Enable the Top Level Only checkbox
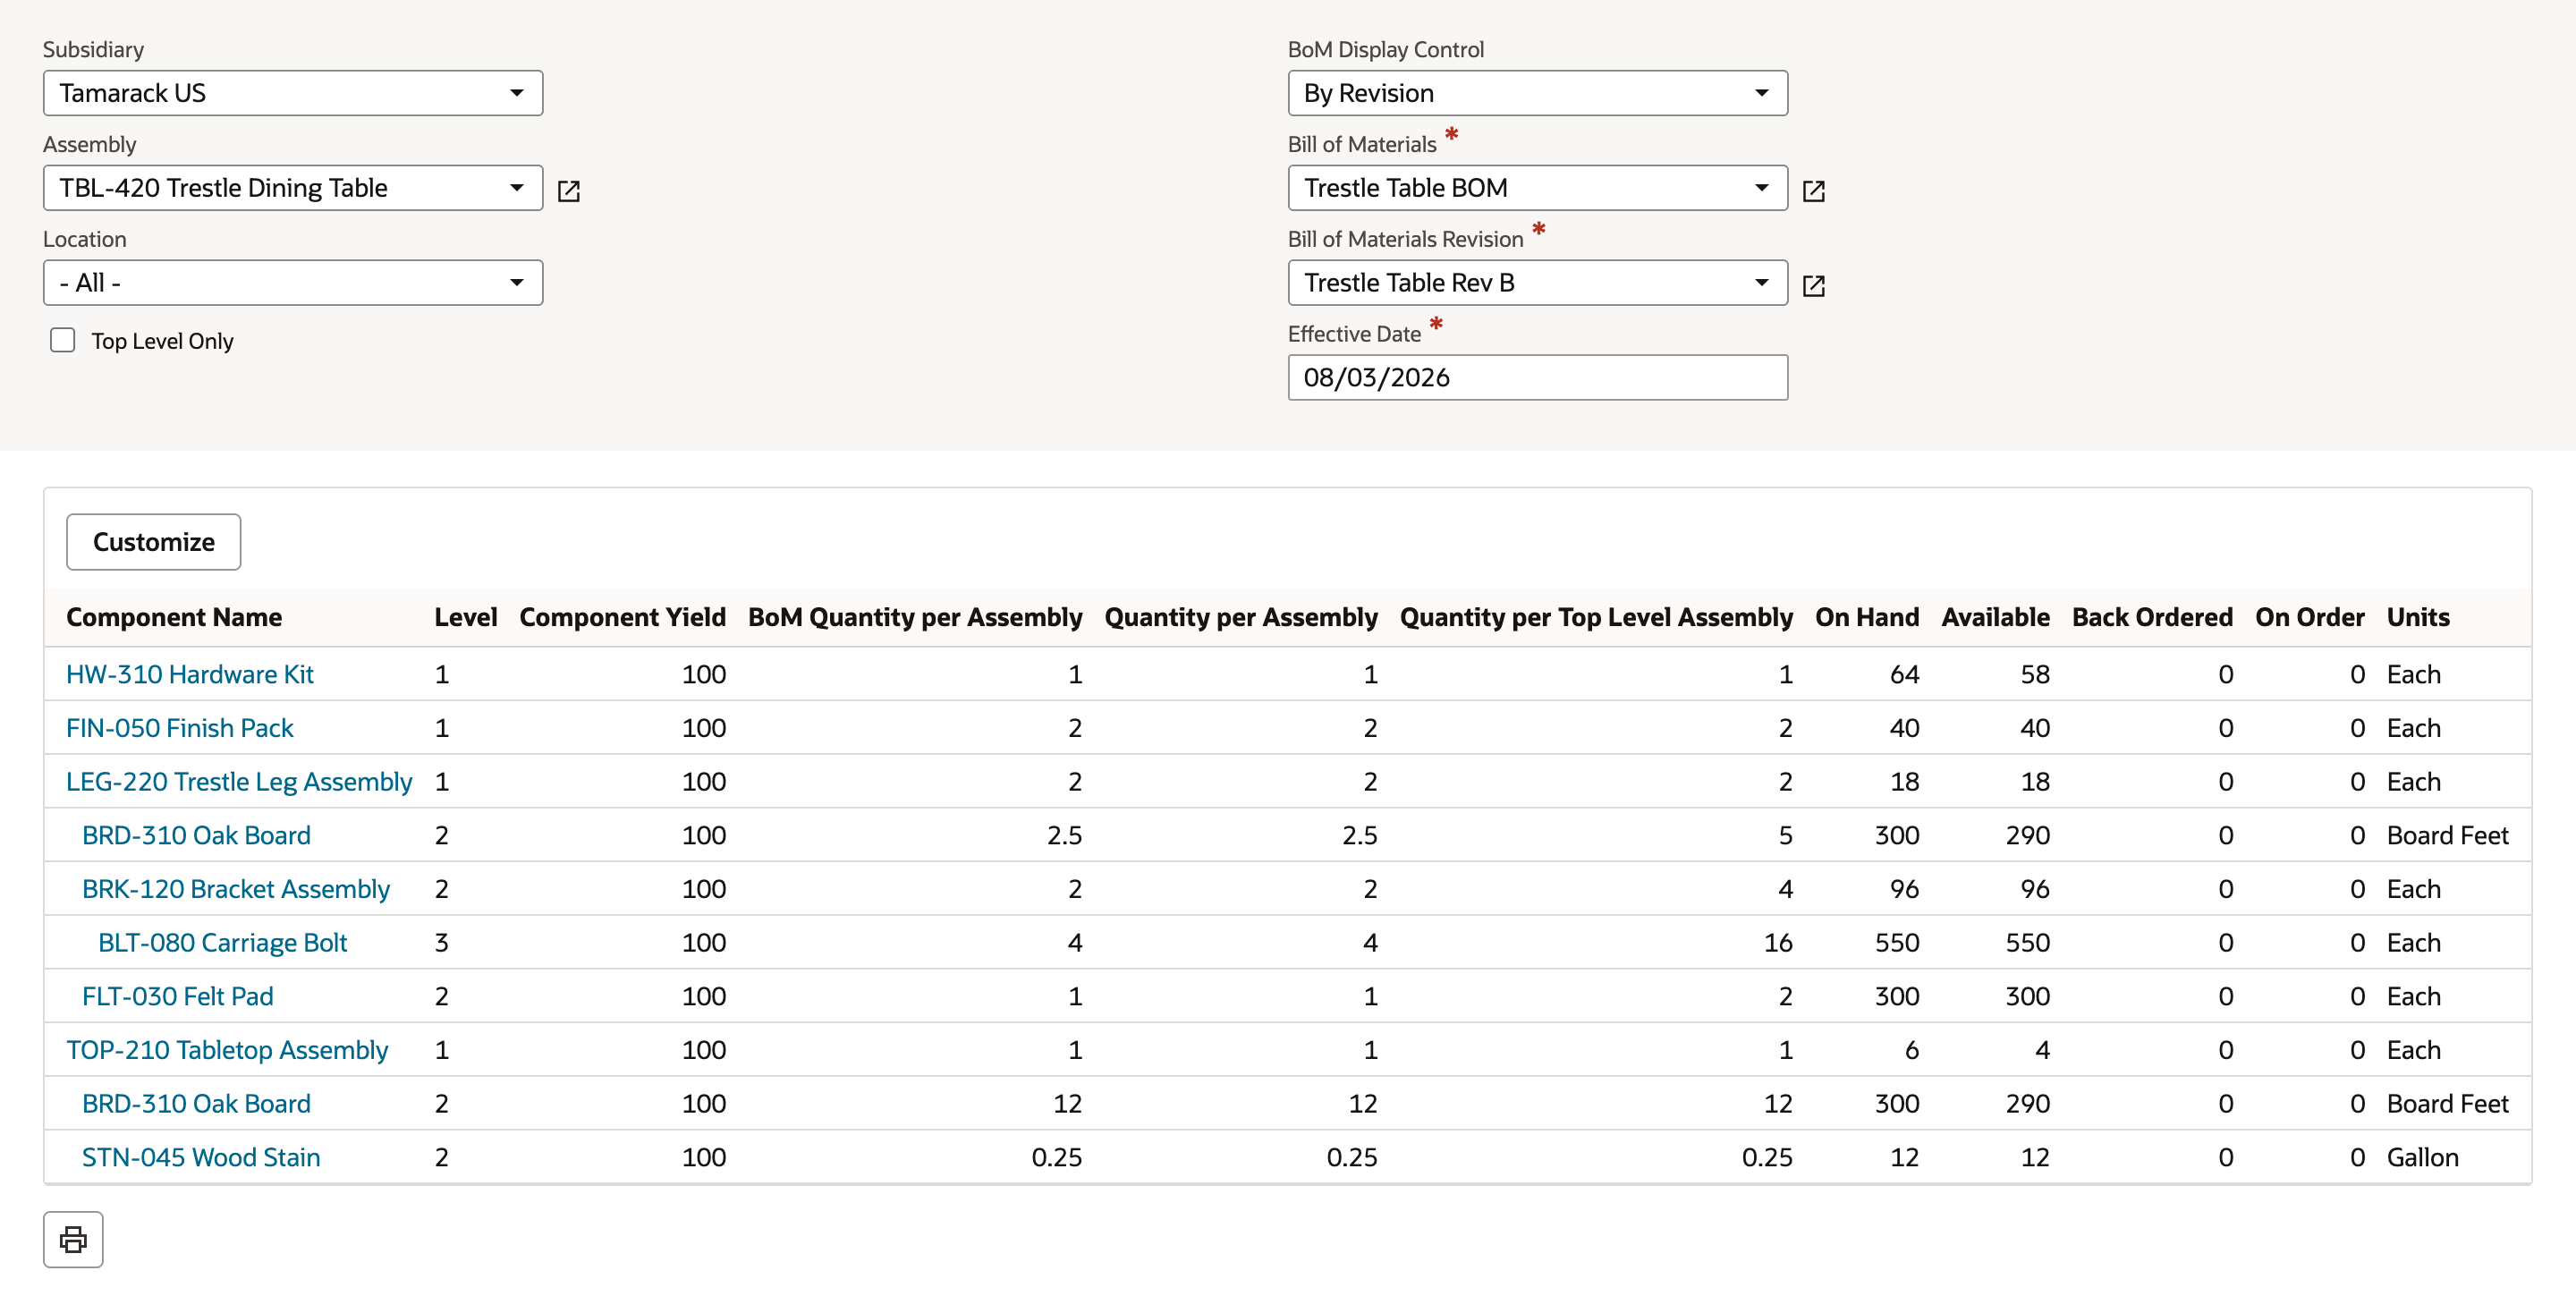This screenshot has width=2576, height=1313. tap(63, 340)
